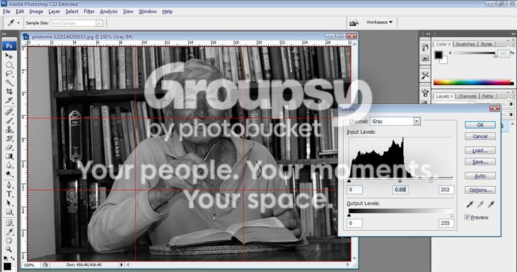Image resolution: width=517 pixels, height=272 pixels.
Task: Click the white input field showing 202
Action: tap(446, 189)
